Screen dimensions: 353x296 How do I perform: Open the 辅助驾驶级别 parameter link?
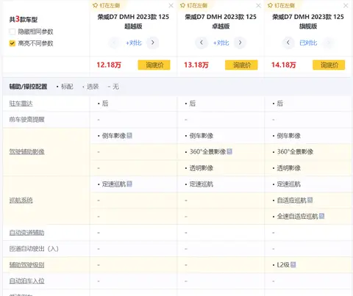tap(26, 265)
